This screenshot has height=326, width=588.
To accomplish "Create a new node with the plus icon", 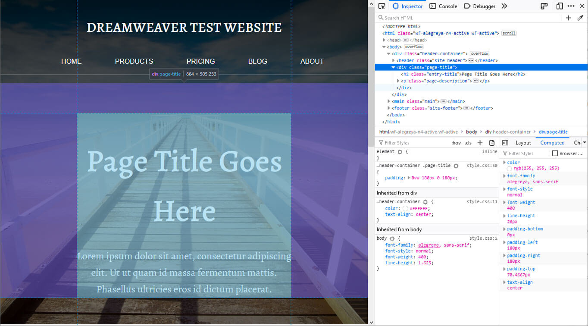I will [x=568, y=18].
